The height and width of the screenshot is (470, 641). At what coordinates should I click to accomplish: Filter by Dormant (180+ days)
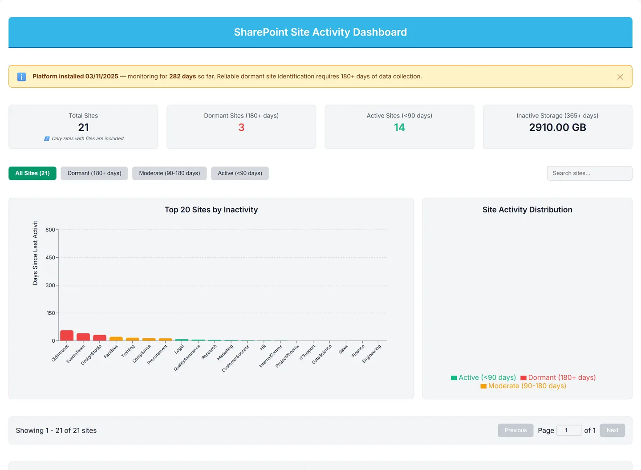[x=94, y=173]
